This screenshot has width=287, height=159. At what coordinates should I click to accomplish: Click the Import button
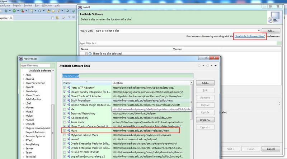coord(205,120)
